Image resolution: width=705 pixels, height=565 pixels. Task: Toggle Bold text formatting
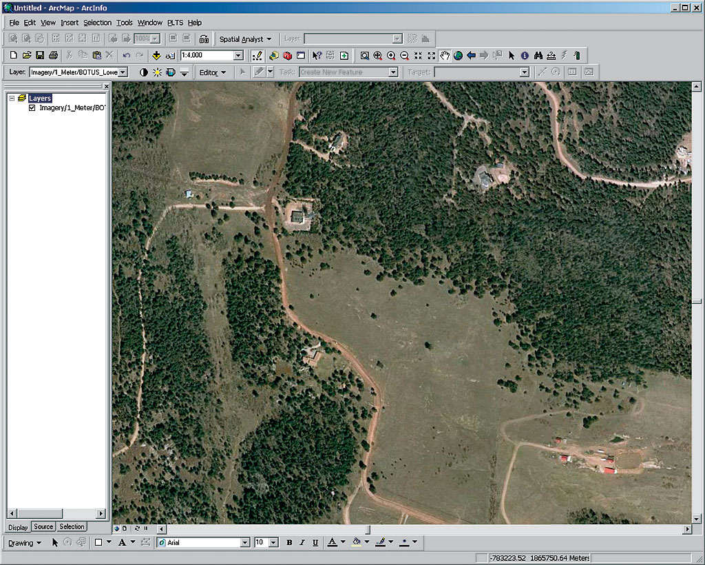[289, 542]
